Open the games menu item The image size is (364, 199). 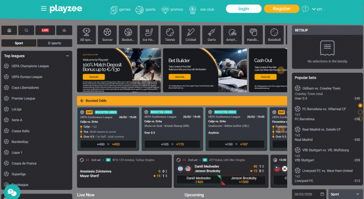click(125, 10)
